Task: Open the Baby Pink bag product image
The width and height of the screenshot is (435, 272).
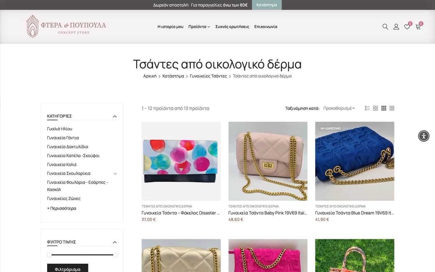Action: 268,161
